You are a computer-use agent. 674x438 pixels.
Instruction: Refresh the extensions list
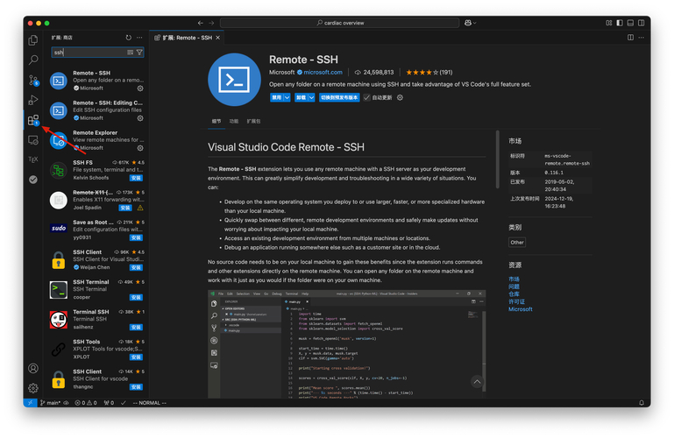point(129,38)
